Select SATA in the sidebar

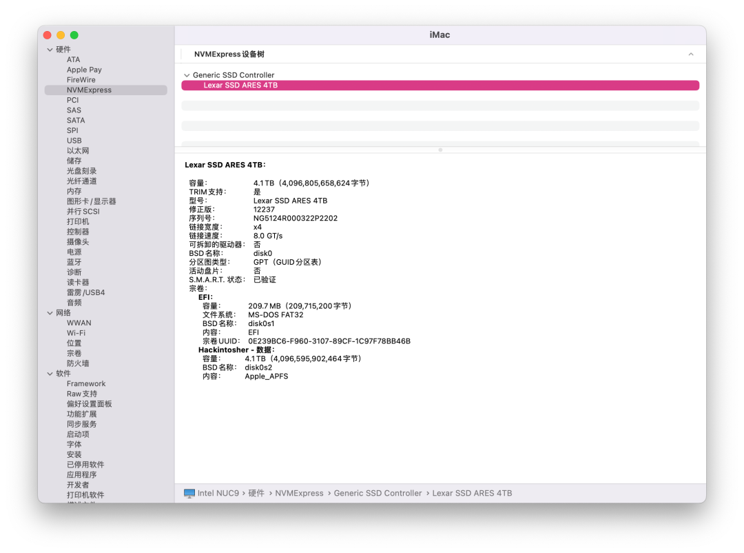click(x=76, y=120)
